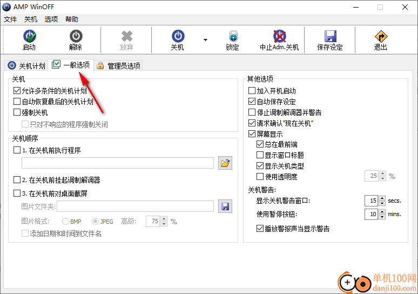
Task: Increase JPEG quality 高级 spinner
Action: click(164, 219)
